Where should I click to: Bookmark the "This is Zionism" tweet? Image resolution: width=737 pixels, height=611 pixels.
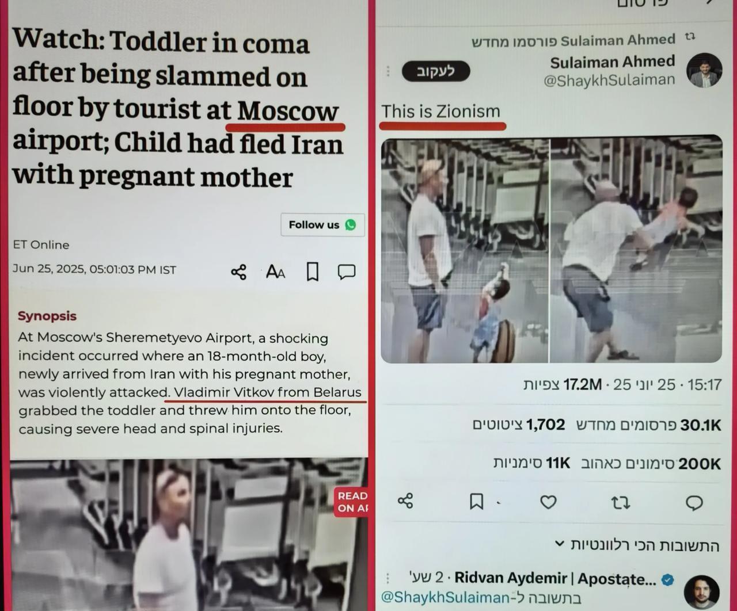[x=476, y=502]
